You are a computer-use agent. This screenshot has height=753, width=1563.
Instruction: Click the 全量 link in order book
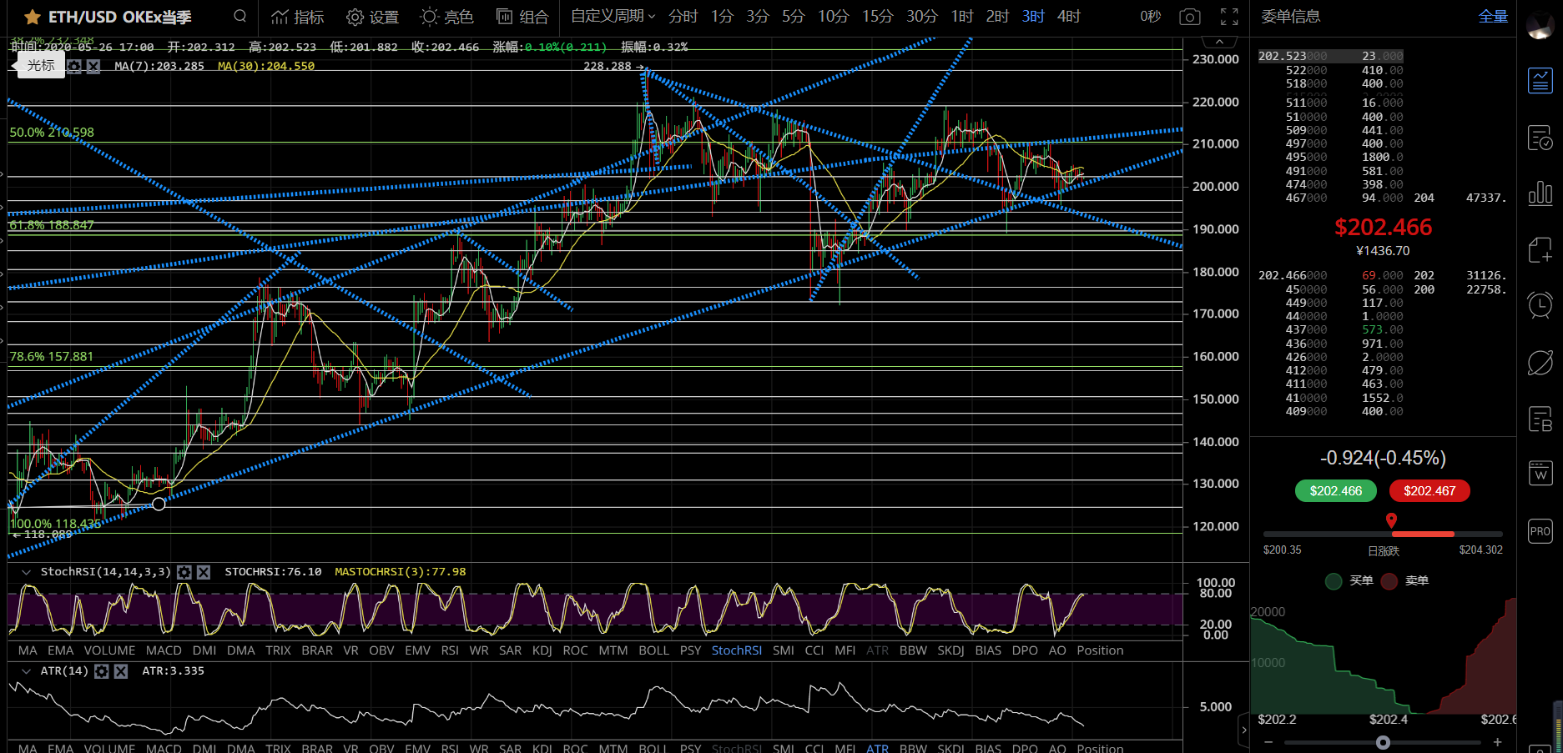1492,17
